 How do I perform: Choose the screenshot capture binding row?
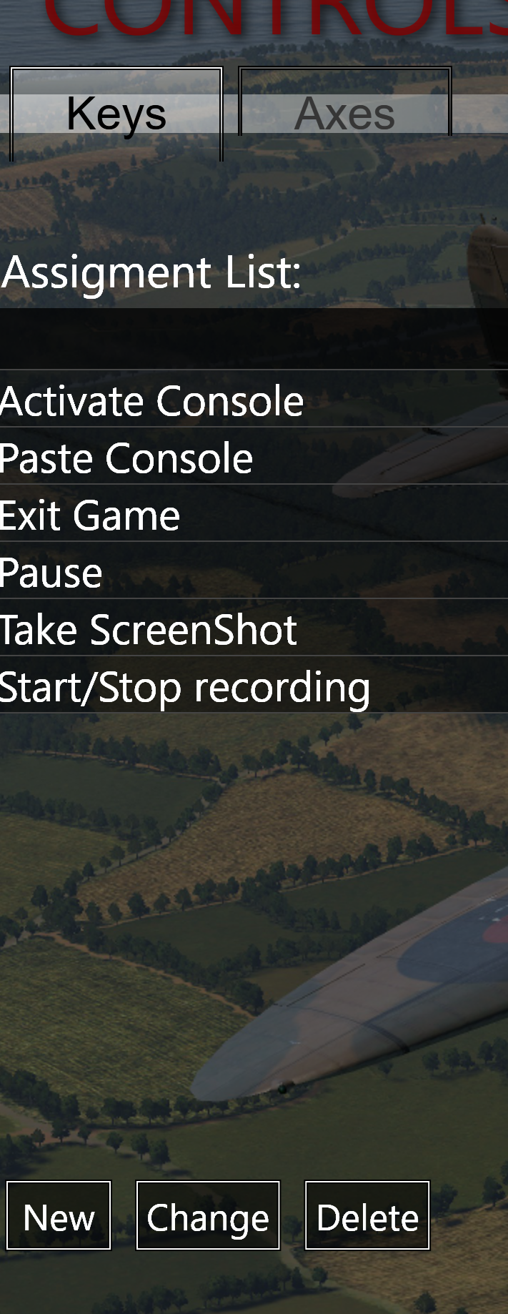[254, 629]
